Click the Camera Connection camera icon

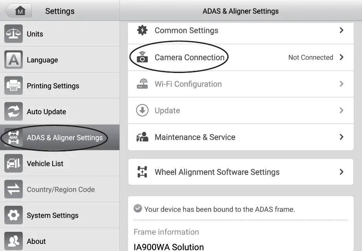[x=142, y=57]
